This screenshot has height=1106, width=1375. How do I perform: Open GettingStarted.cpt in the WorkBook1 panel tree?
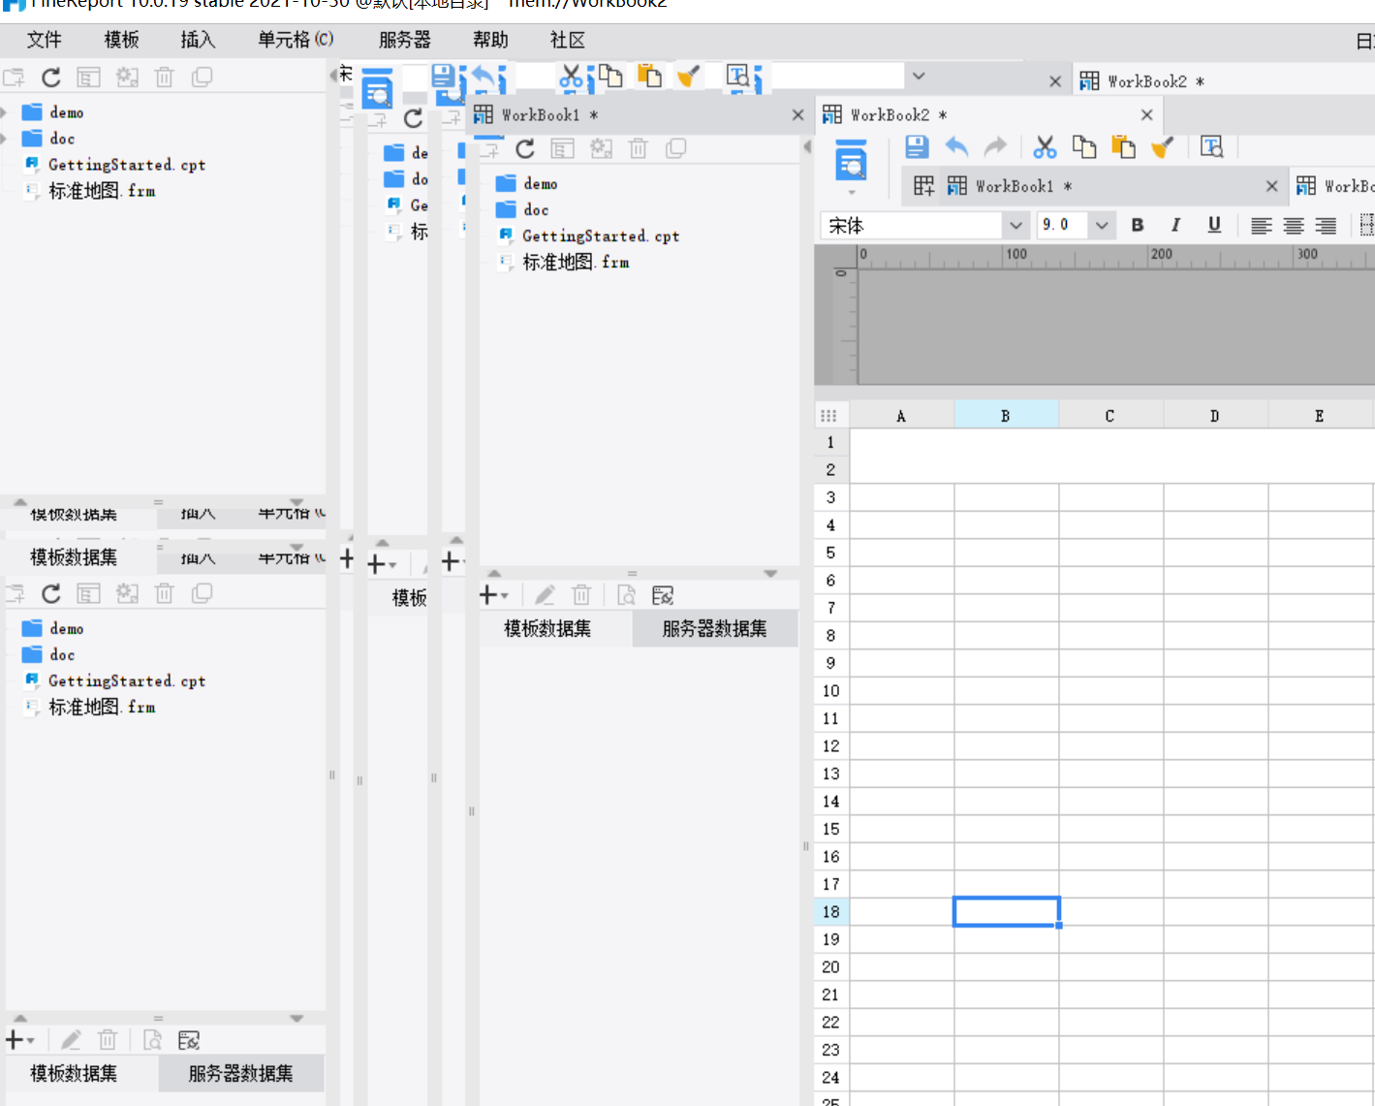point(601,236)
